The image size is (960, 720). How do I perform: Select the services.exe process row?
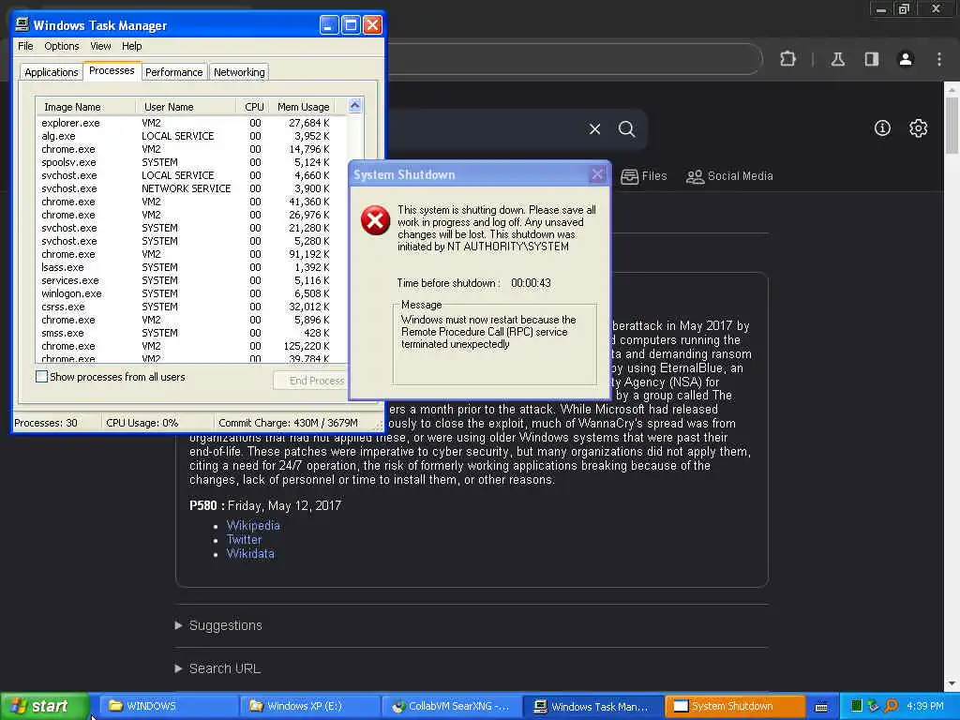(191, 280)
